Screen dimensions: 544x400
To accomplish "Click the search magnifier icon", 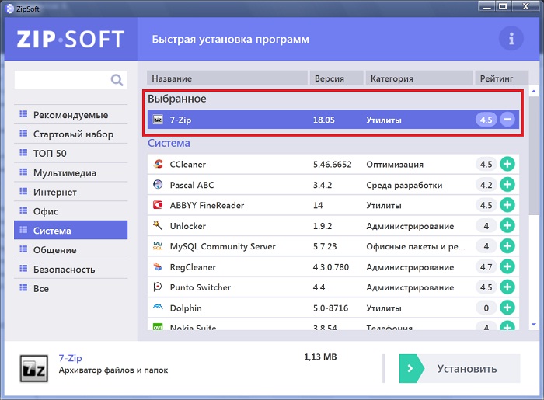I will [x=117, y=79].
